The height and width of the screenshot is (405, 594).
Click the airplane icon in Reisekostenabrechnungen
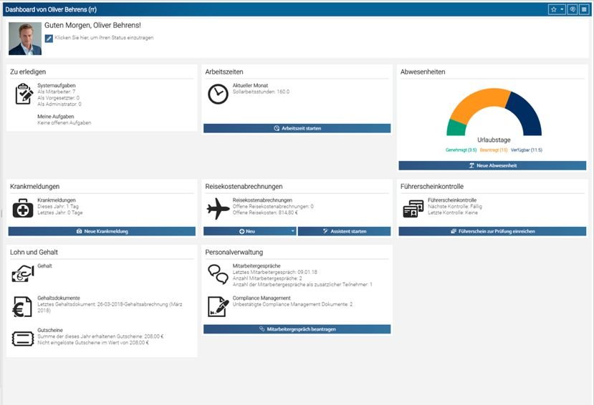tap(218, 208)
